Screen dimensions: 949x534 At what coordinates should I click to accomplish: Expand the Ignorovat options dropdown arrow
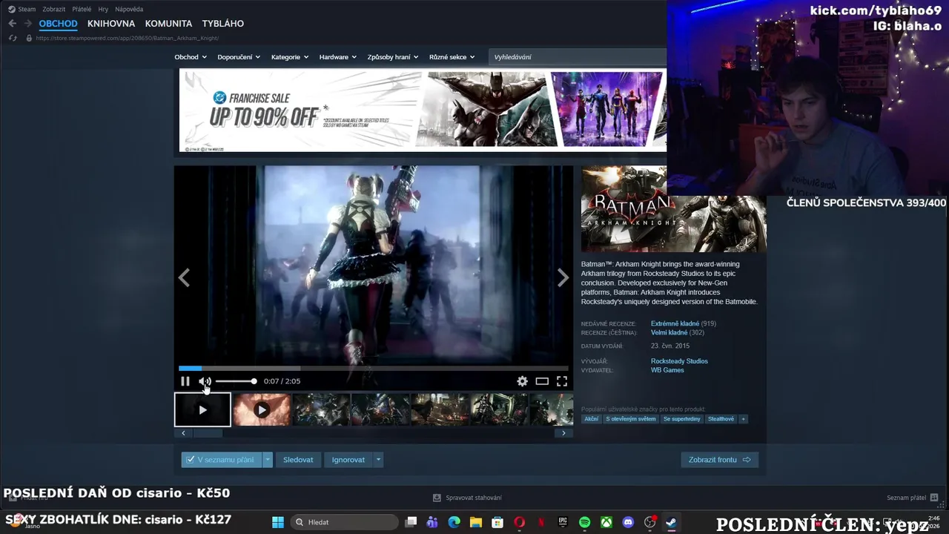(378, 460)
